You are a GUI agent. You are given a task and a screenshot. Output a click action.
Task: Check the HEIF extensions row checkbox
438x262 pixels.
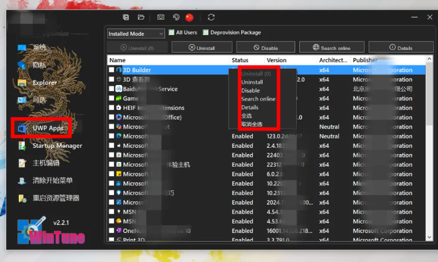click(x=111, y=108)
